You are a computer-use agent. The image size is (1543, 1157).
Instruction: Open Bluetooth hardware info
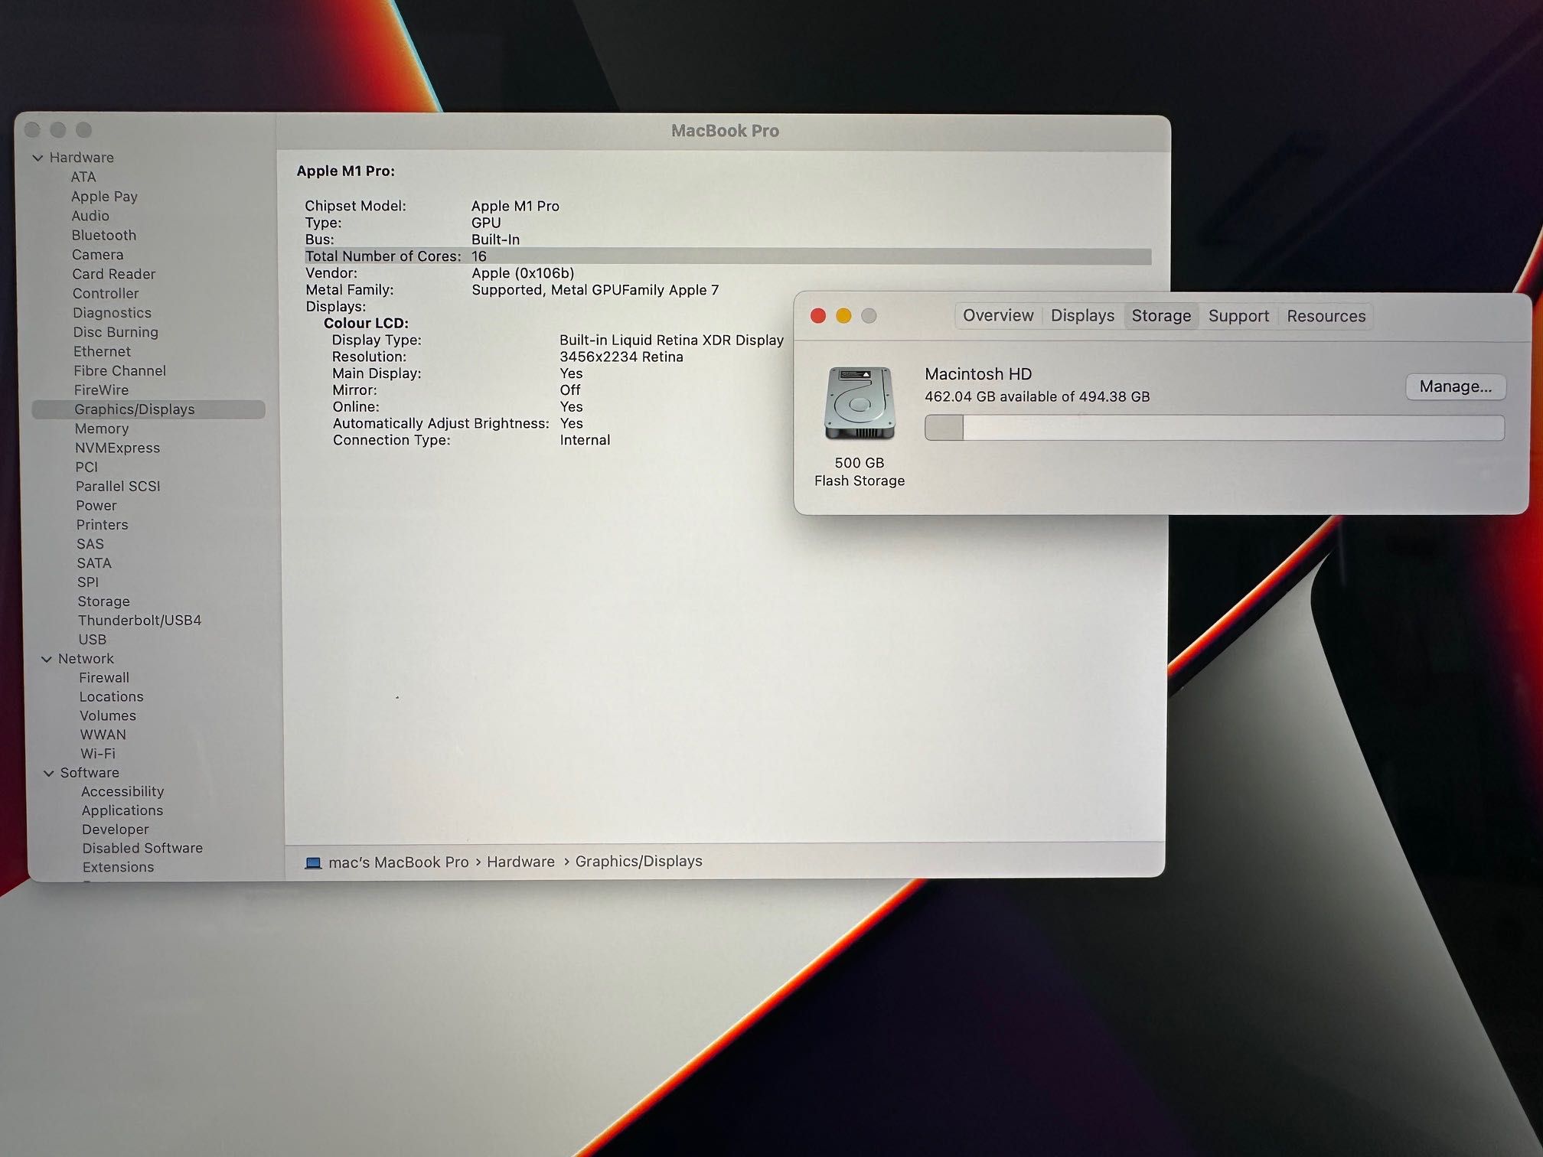point(104,235)
